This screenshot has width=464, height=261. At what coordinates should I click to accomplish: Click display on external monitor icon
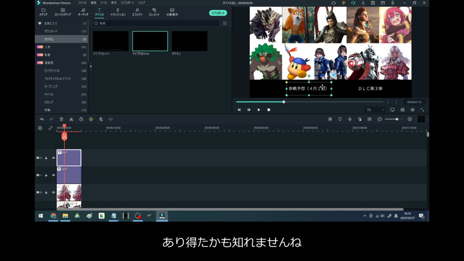point(392,110)
